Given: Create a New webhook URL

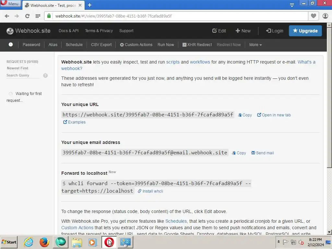Looking at the screenshot, I should pyautogui.click(x=243, y=31).
